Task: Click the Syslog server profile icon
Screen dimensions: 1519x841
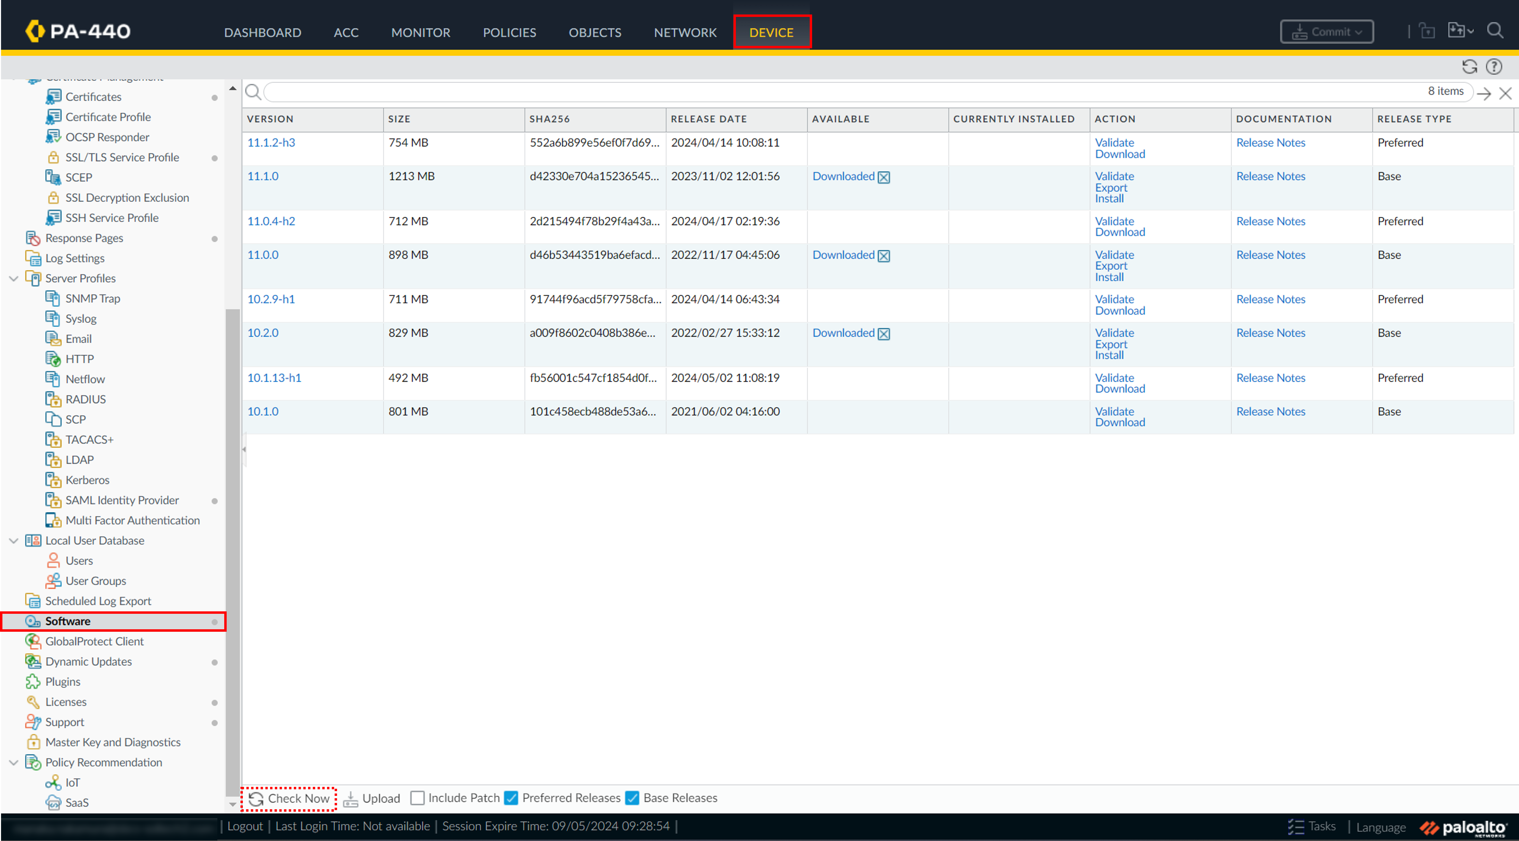Action: (53, 319)
